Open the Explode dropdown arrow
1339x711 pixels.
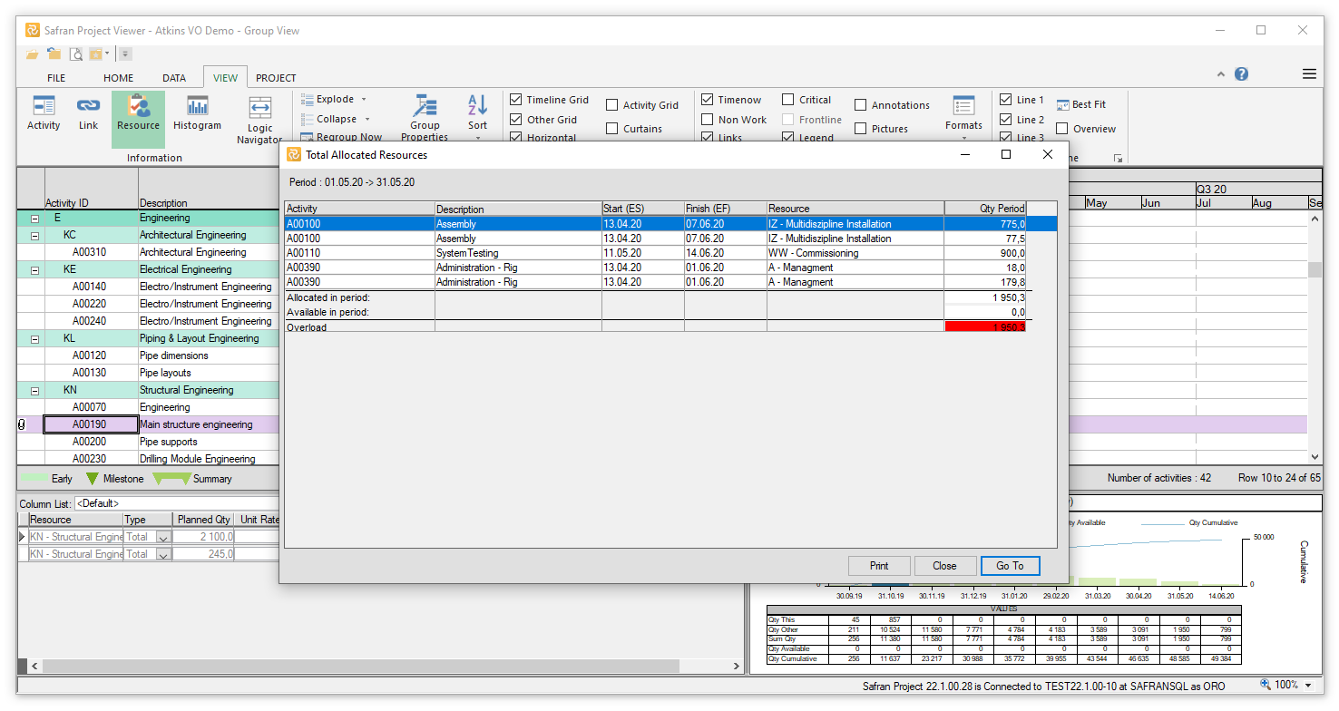364,100
